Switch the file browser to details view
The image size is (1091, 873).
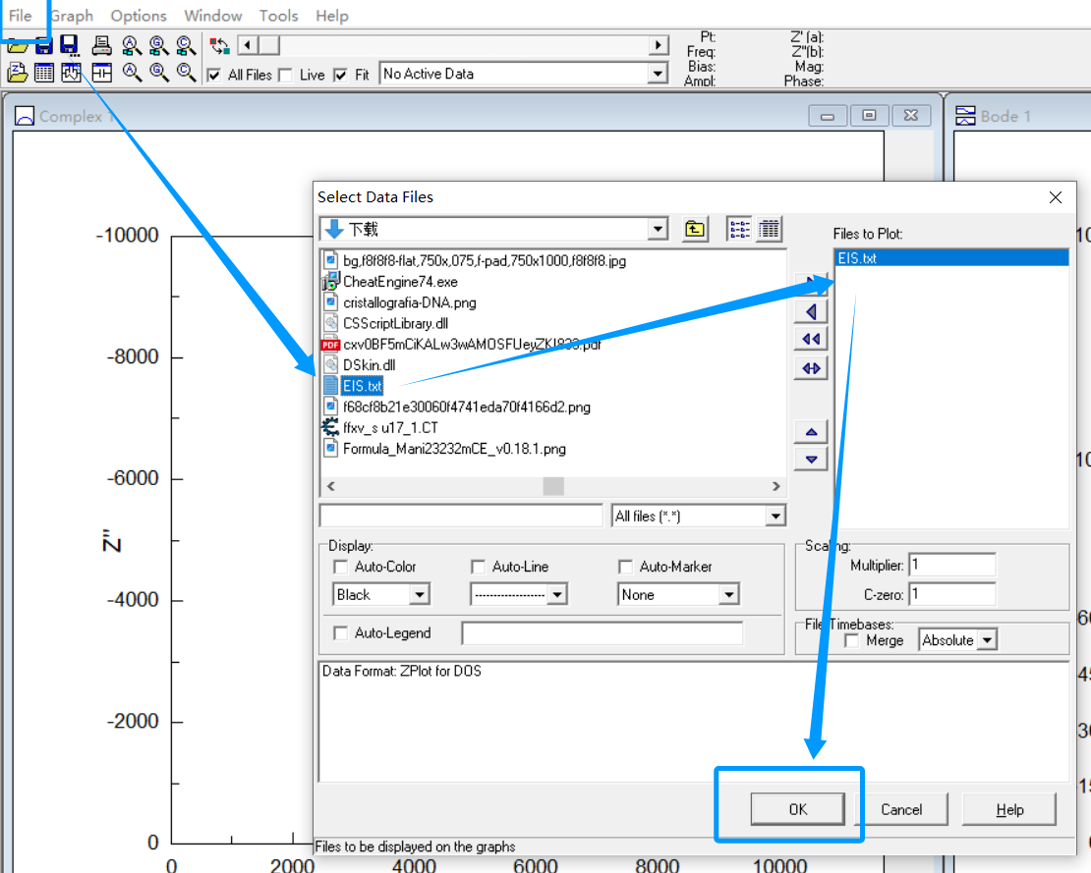click(x=770, y=229)
